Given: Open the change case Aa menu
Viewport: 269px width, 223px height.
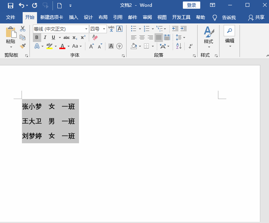Looking at the screenshot, I should (x=77, y=46).
